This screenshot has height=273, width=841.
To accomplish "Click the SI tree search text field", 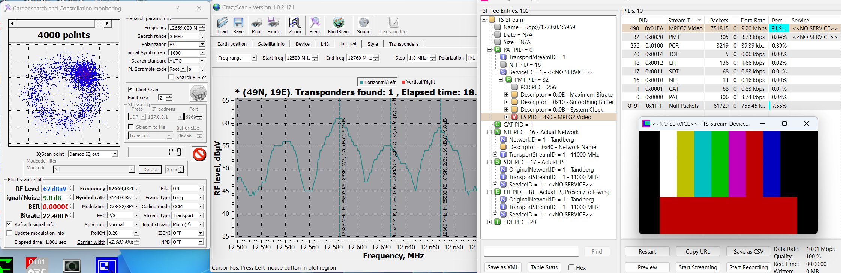I will tap(531, 251).
